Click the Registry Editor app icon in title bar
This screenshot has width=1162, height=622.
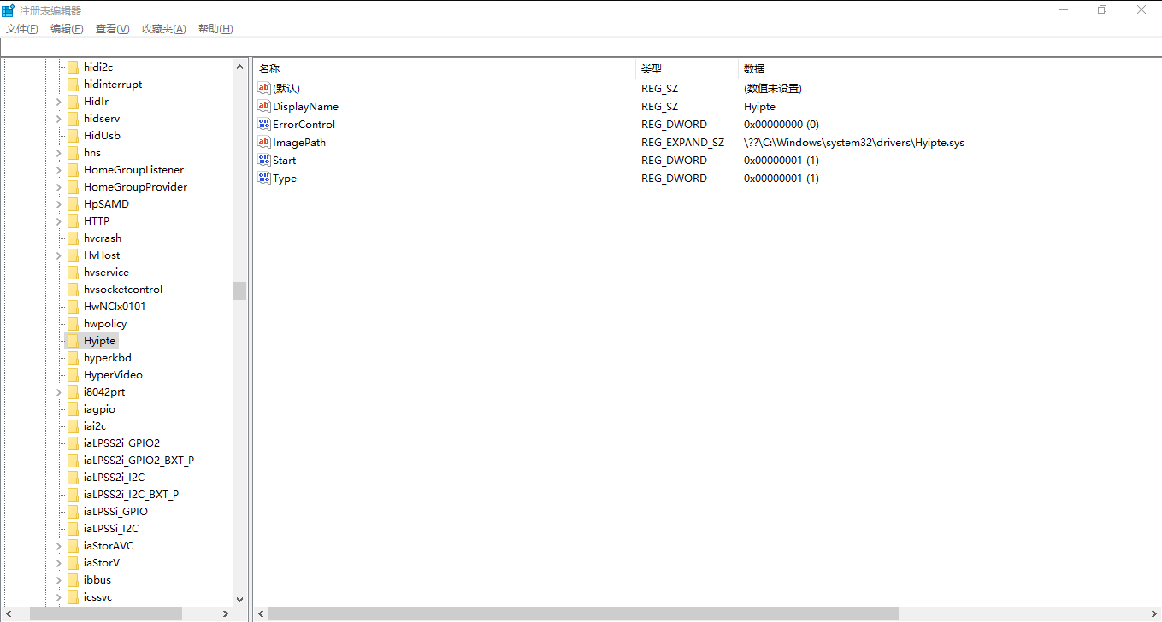coord(8,10)
